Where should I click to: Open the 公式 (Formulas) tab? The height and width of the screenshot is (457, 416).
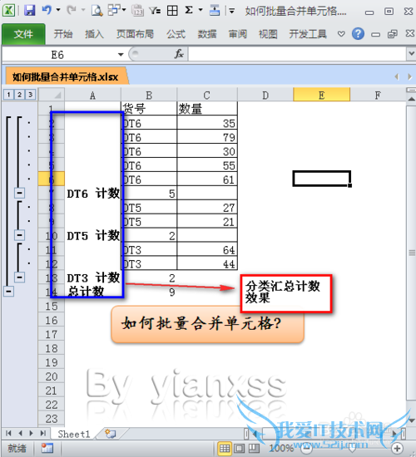(176, 34)
